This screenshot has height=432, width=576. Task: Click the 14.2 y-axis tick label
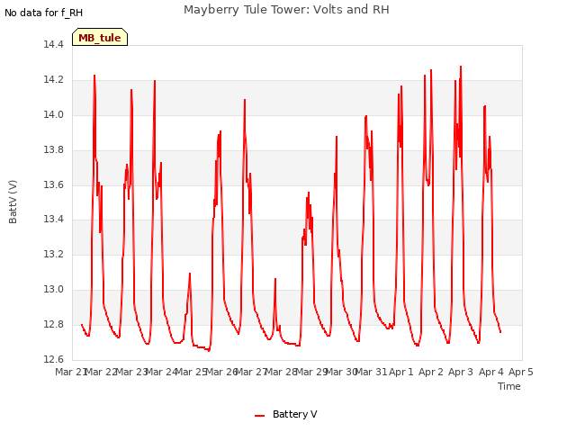(x=53, y=80)
